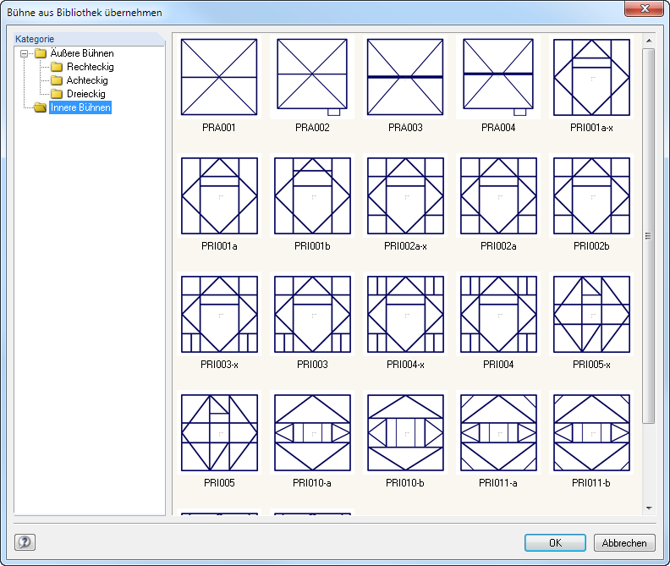
Task: Choose the PRA004 platform template
Action: (x=498, y=77)
